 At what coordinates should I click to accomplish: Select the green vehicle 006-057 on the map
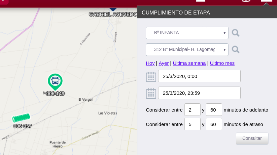[21, 118]
